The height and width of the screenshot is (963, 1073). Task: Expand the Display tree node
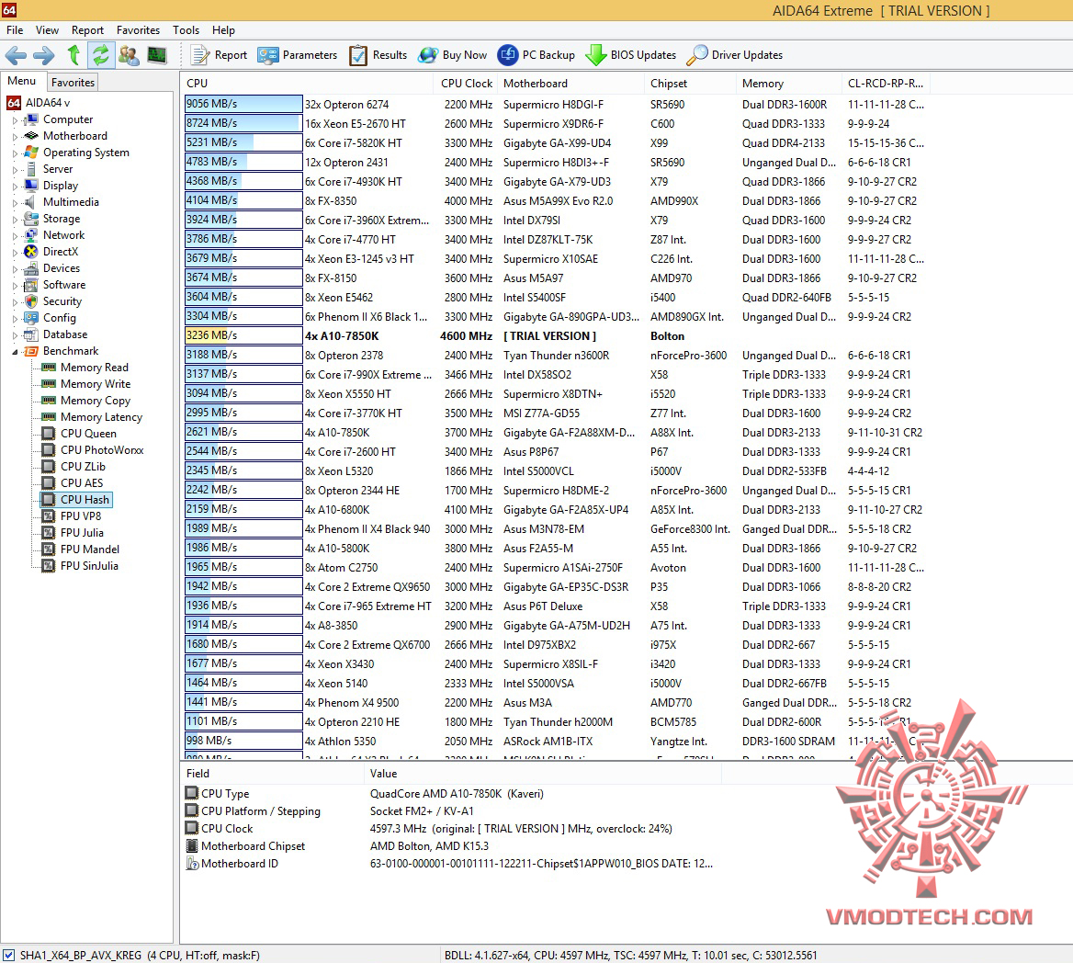point(15,186)
